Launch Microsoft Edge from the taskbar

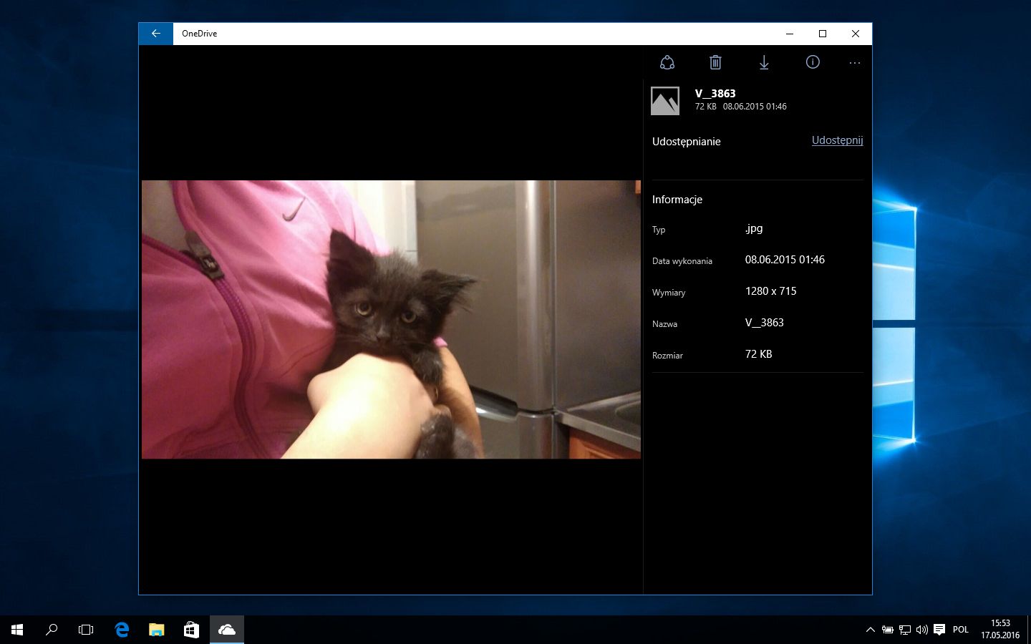pyautogui.click(x=122, y=630)
